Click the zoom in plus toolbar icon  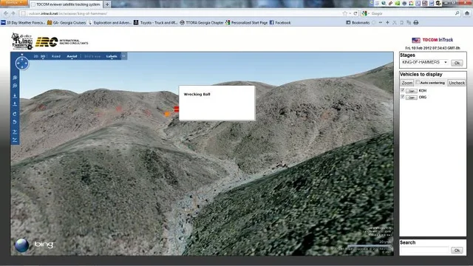387,23
